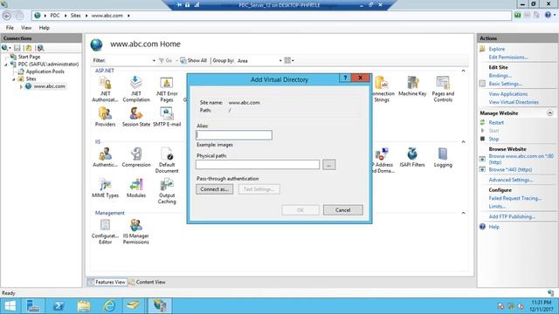Open the Group by Area dropdown
This screenshot has height=314, width=559.
pos(280,60)
